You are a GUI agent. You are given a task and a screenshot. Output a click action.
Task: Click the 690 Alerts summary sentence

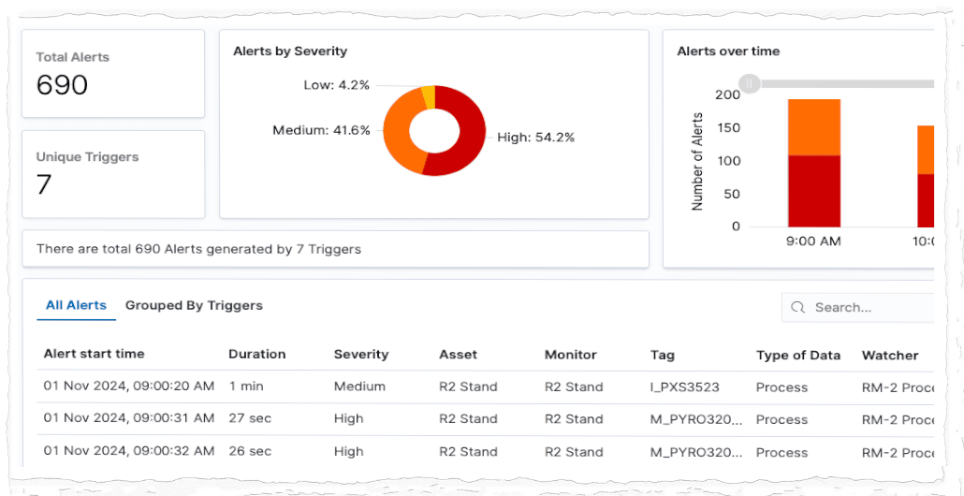pyautogui.click(x=198, y=249)
